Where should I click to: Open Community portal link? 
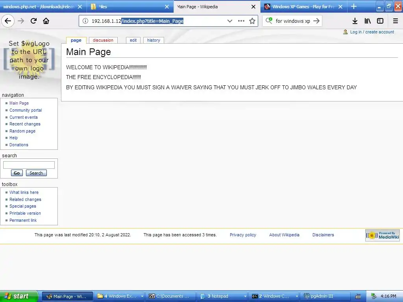26,110
